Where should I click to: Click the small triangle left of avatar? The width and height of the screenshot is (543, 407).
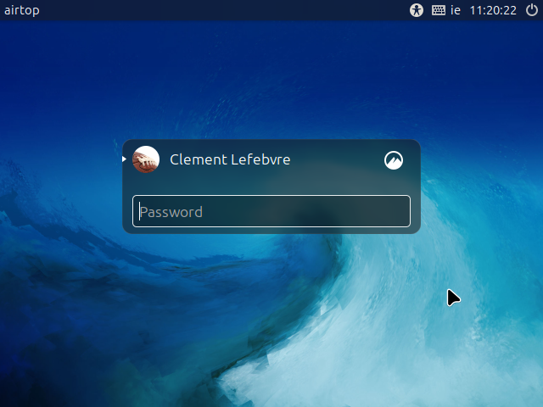[x=125, y=159]
